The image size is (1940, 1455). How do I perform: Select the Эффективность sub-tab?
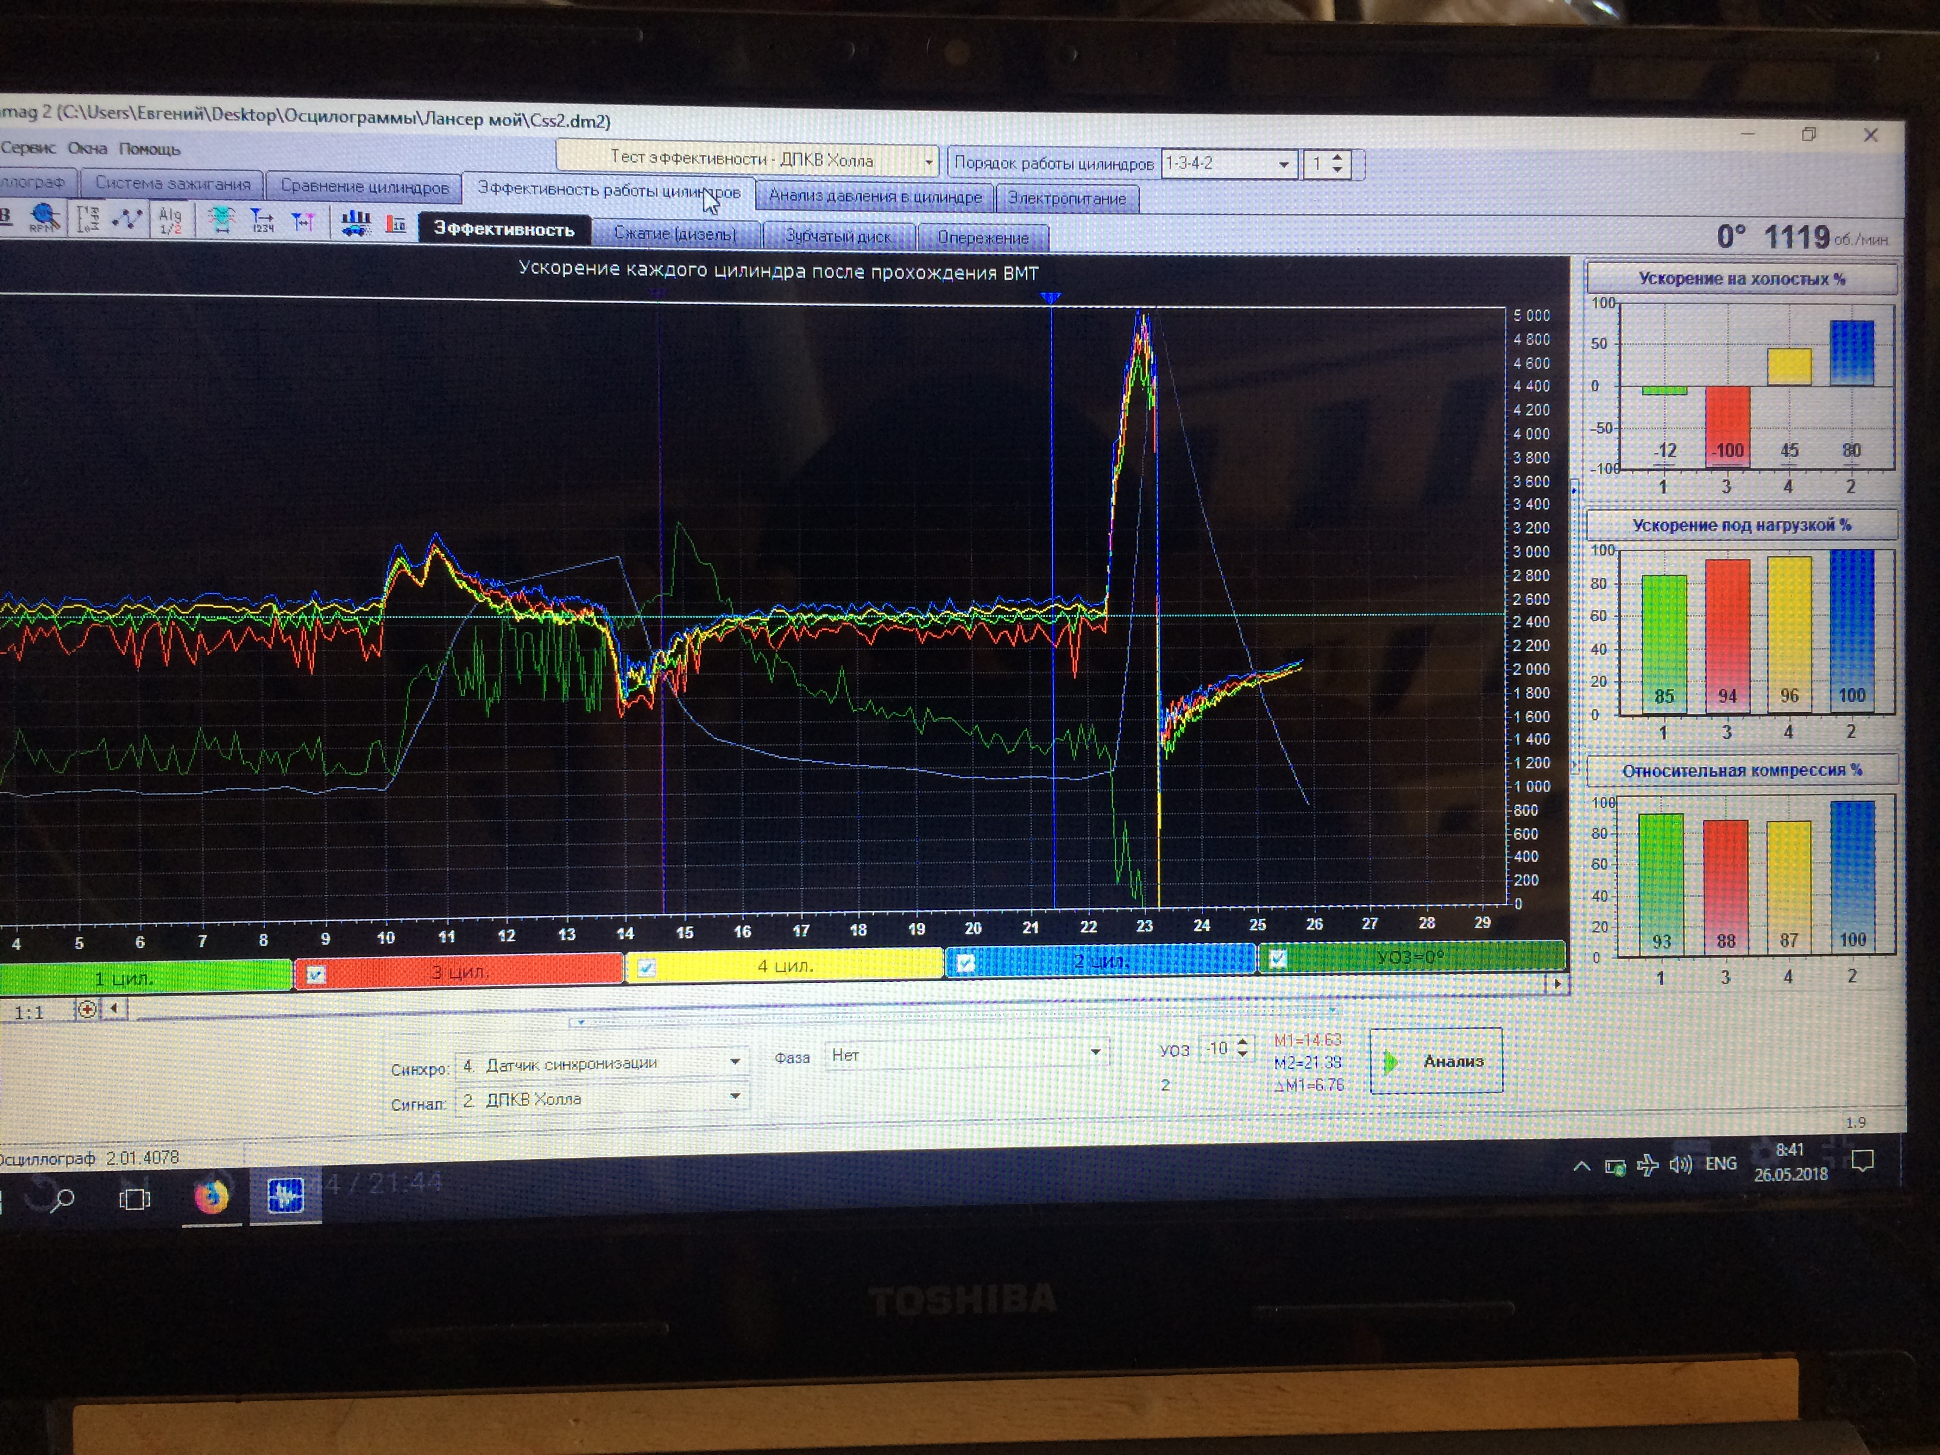(504, 230)
